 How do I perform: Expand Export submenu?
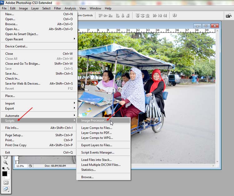39,108
